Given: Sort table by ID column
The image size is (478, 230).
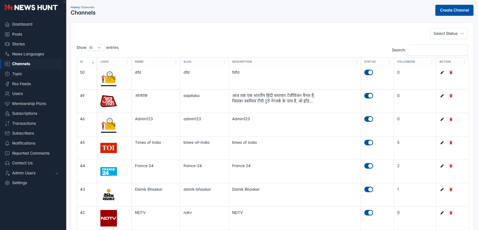Looking at the screenshot, I should [87, 62].
